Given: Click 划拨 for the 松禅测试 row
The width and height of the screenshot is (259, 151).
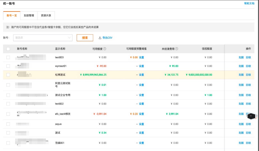Looking at the screenshot, I should pyautogui.click(x=241, y=75).
